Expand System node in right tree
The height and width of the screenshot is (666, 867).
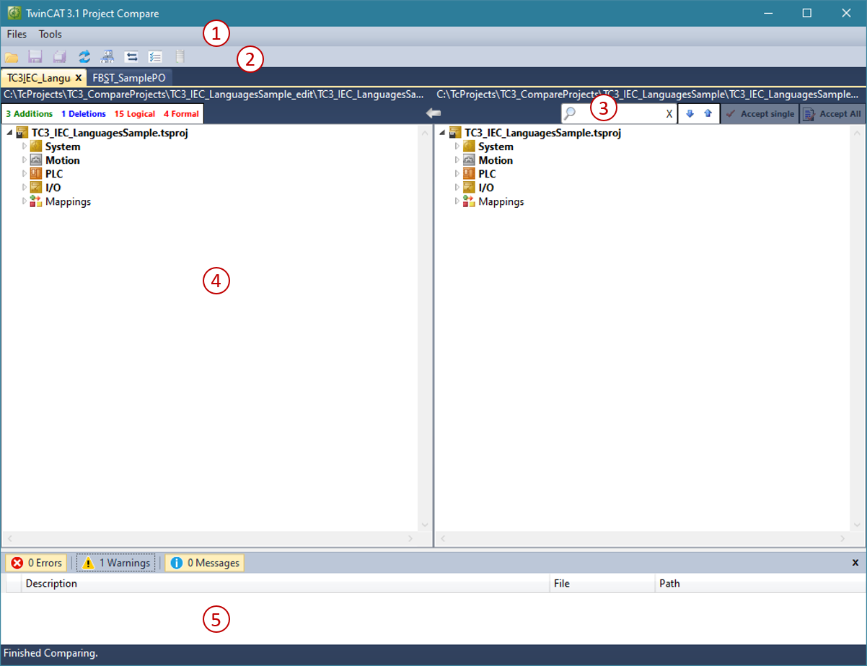[457, 146]
